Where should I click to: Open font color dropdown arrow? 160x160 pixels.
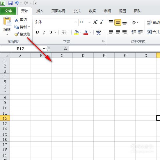90,32
